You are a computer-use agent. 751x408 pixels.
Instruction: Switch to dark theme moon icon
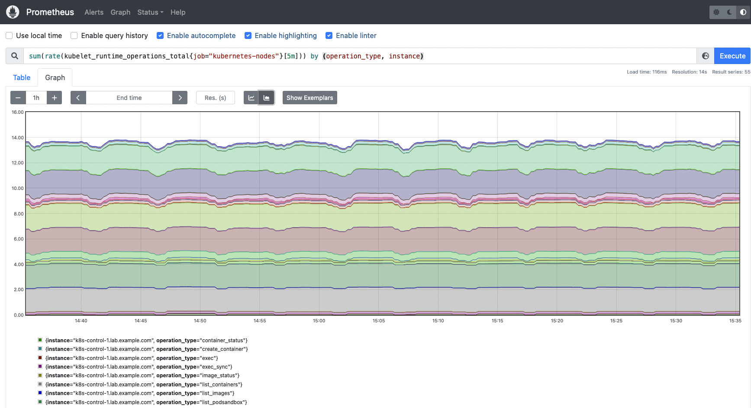(730, 12)
